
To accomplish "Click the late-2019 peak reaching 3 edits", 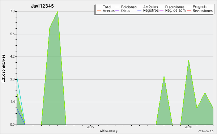I will pos(164,76).
